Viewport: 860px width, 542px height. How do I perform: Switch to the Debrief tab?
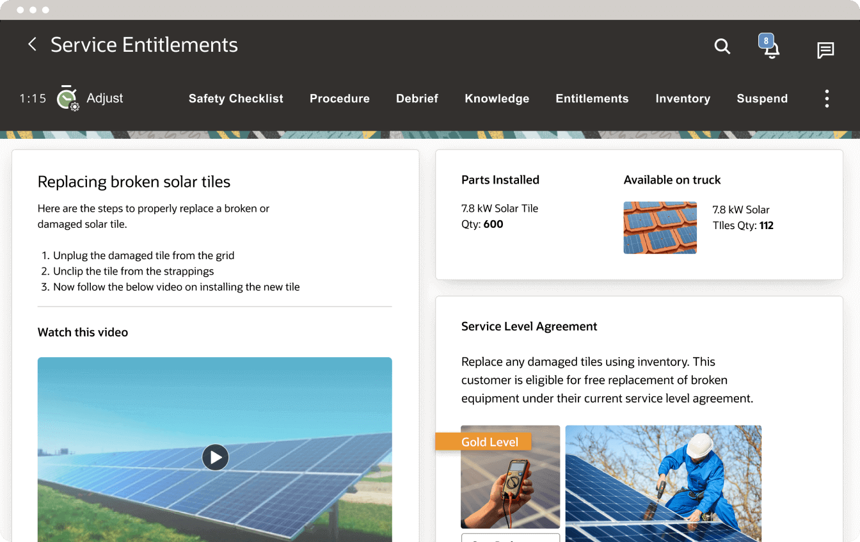(x=417, y=98)
